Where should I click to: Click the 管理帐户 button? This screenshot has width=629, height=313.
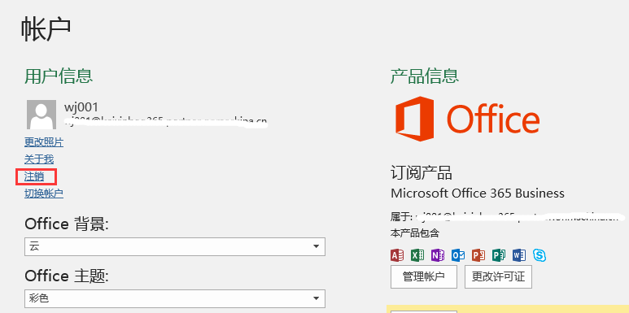pyautogui.click(x=424, y=276)
